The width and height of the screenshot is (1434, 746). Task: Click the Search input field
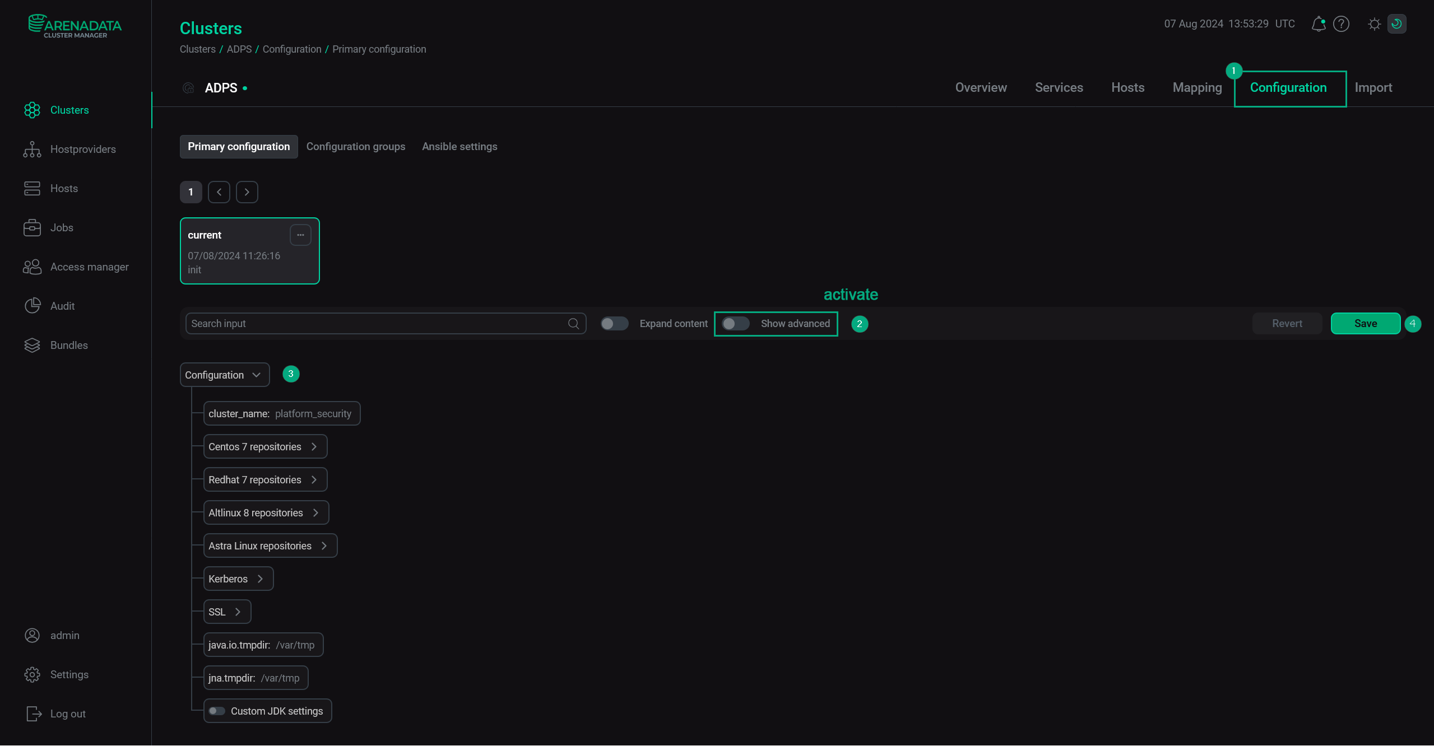coord(386,323)
